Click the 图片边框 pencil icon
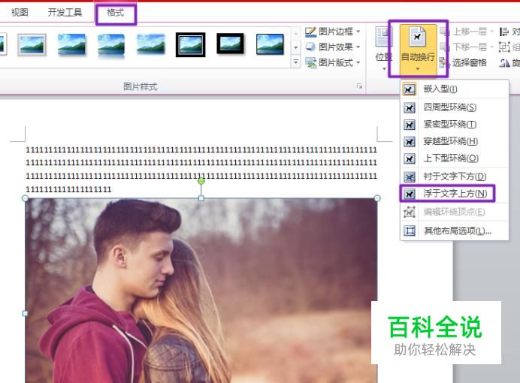This screenshot has width=520, height=383. tap(311, 32)
